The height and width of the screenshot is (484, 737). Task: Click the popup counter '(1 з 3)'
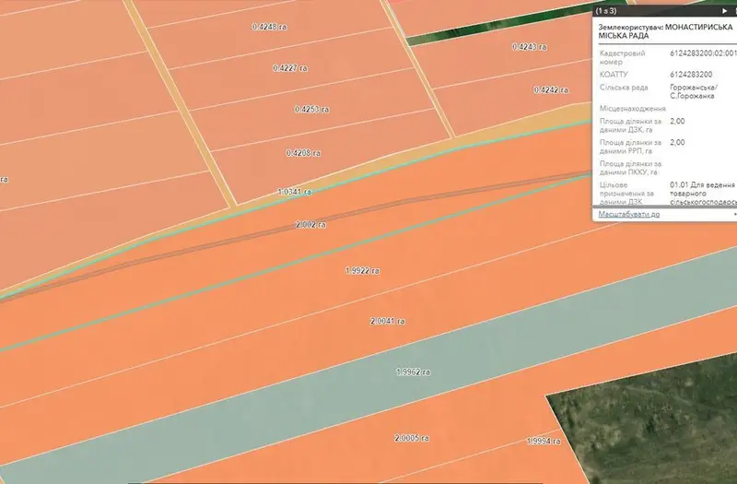point(606,10)
